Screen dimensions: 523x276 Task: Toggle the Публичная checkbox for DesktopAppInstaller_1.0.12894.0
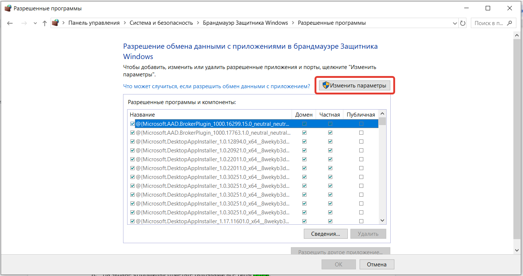(361, 142)
